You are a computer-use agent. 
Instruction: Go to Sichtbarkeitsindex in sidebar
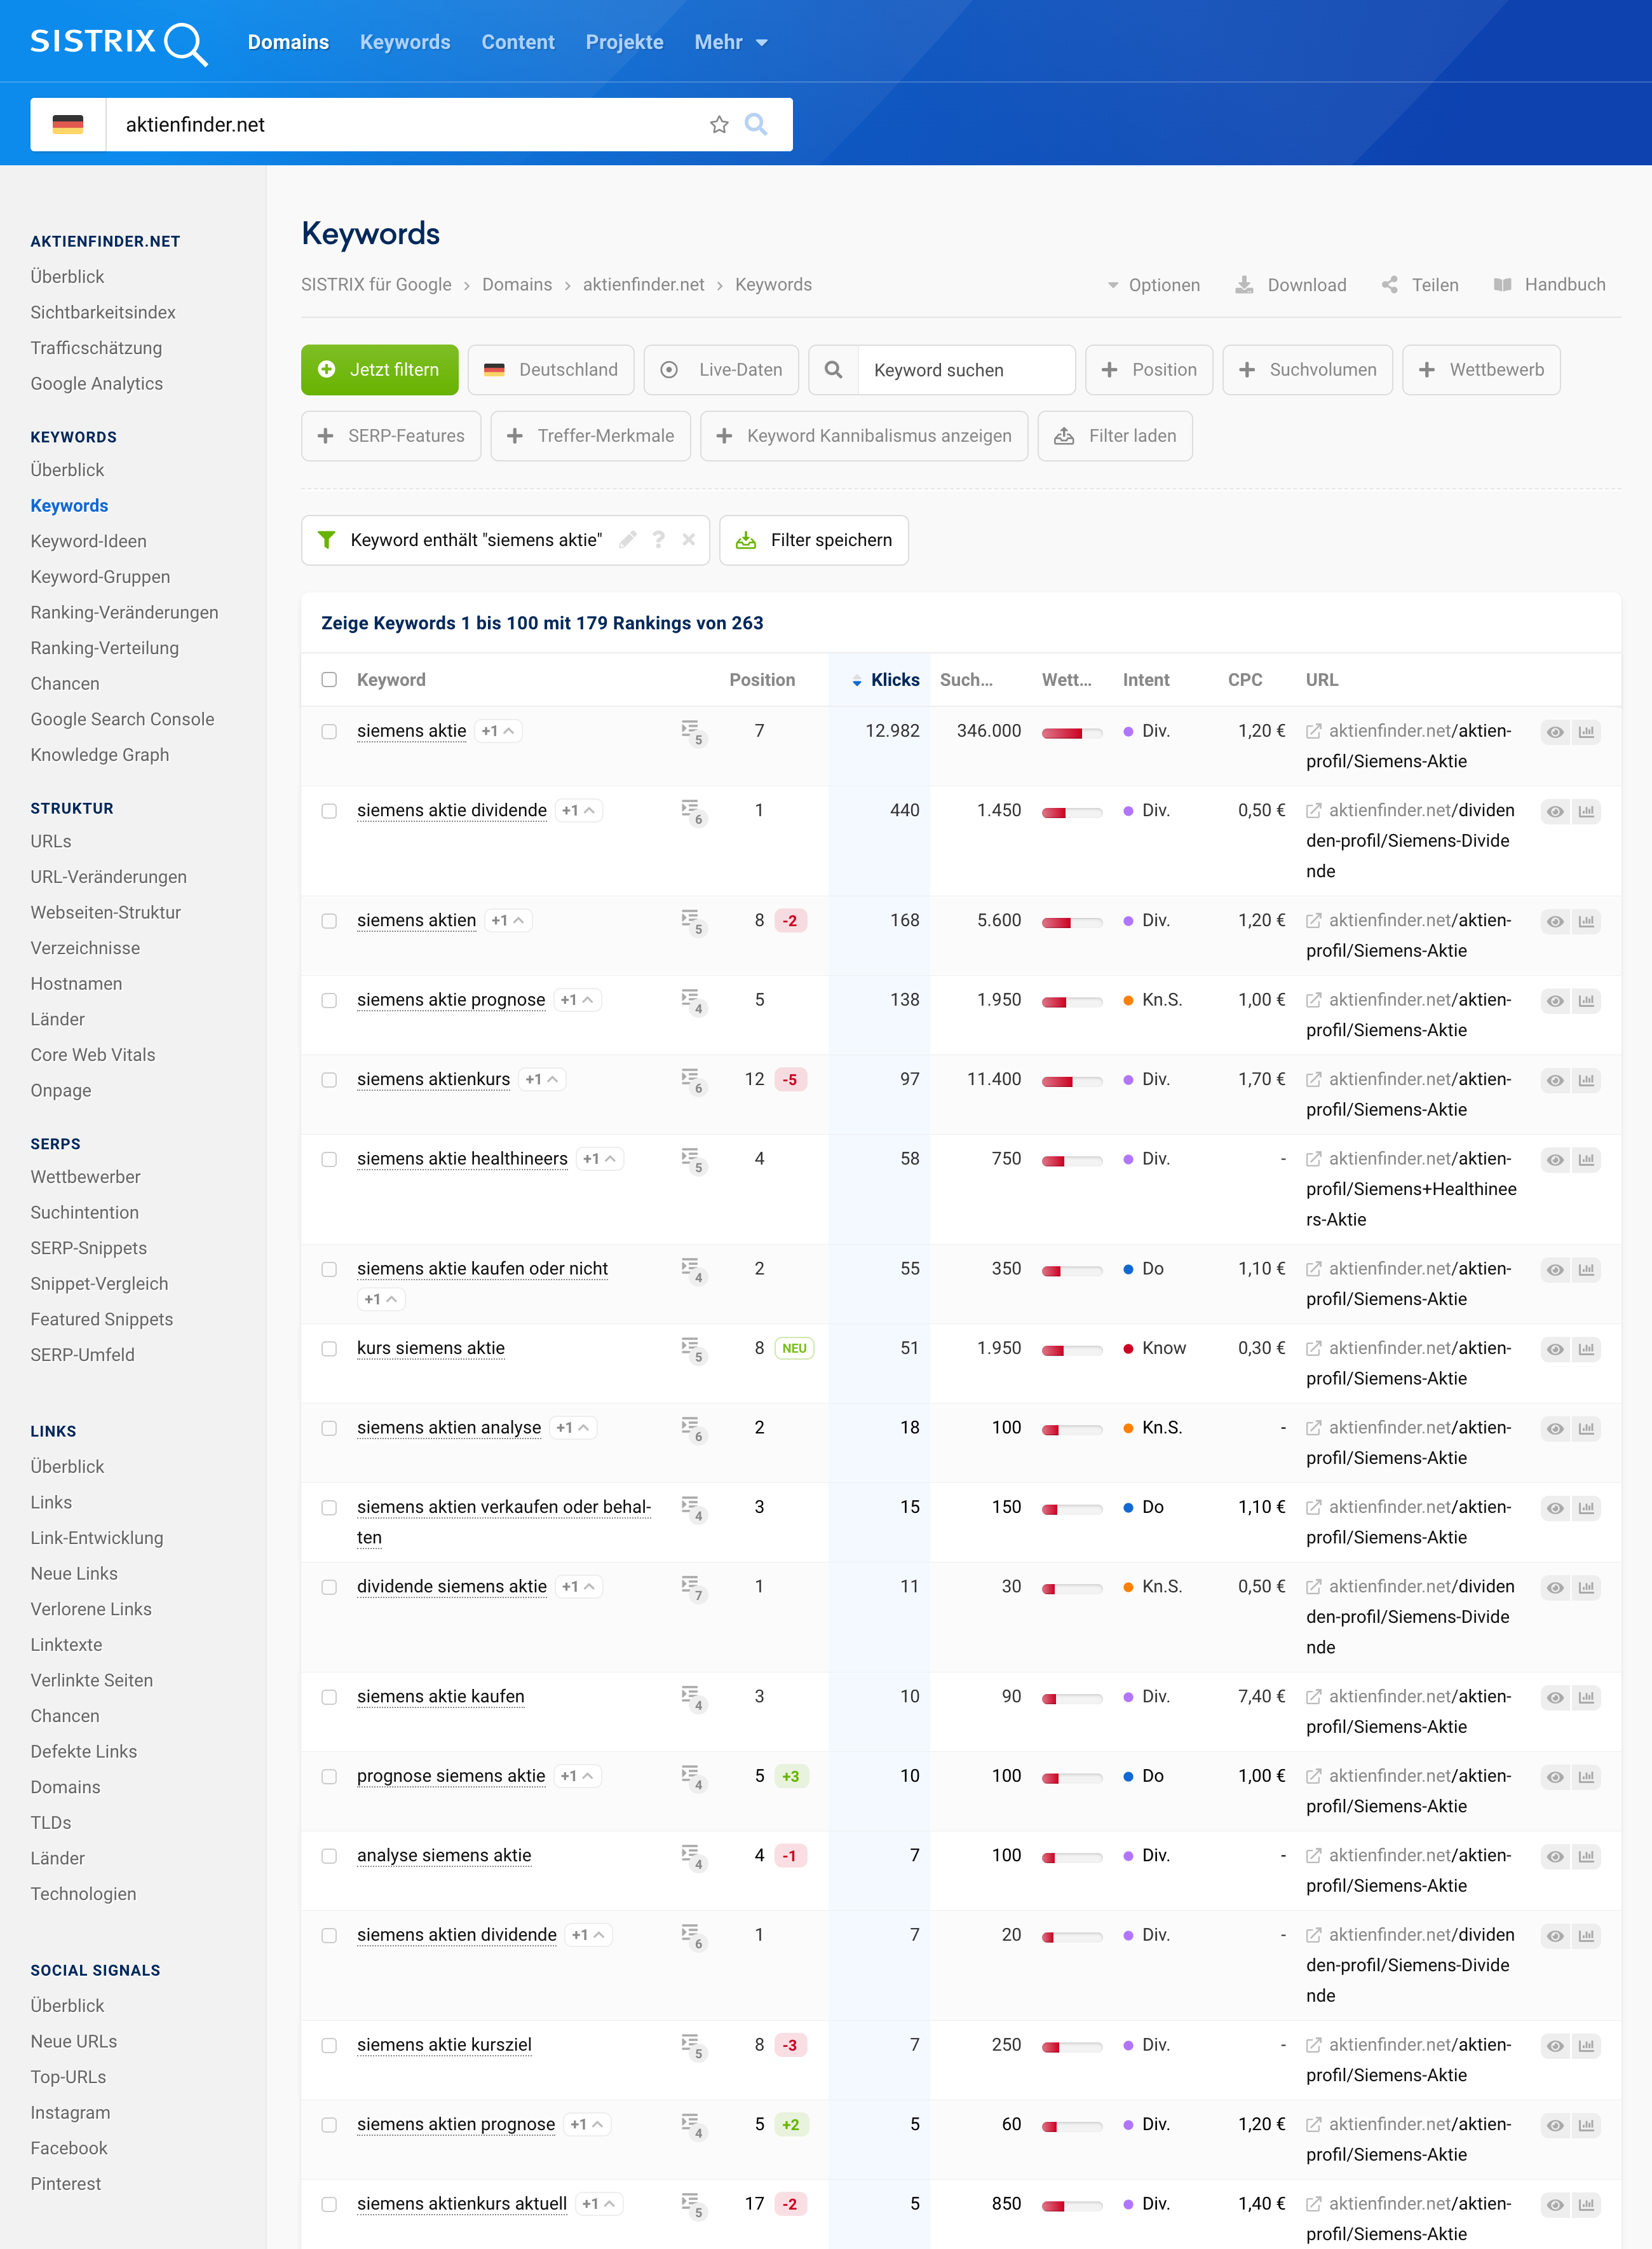pos(103,312)
